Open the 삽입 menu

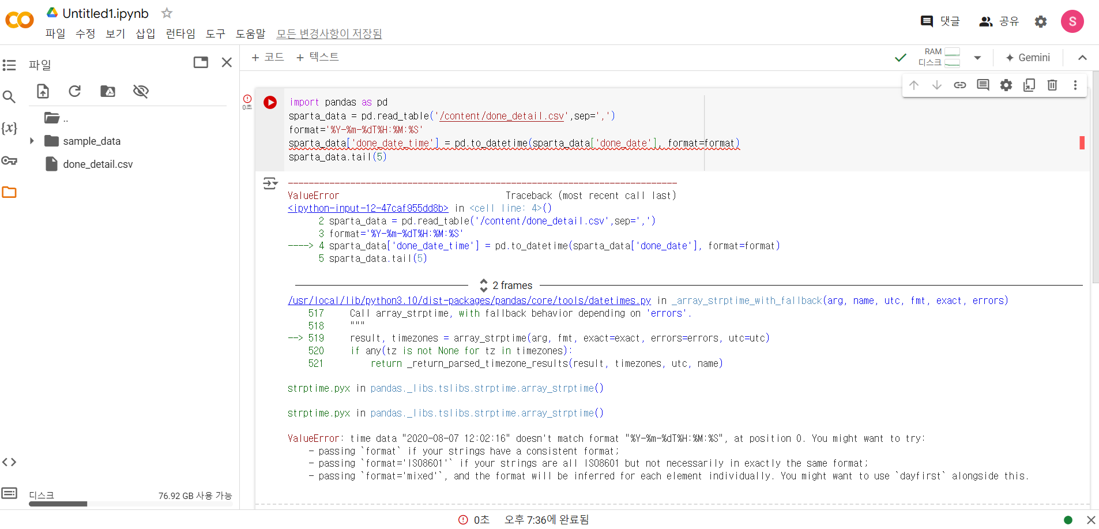(x=145, y=33)
